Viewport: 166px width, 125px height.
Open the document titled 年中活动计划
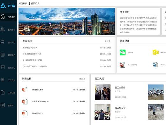pos(38,113)
